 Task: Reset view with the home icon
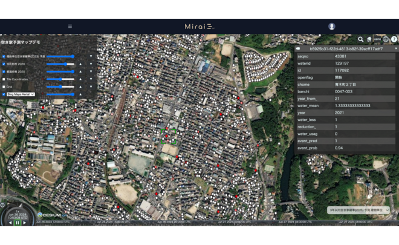[x=369, y=39]
